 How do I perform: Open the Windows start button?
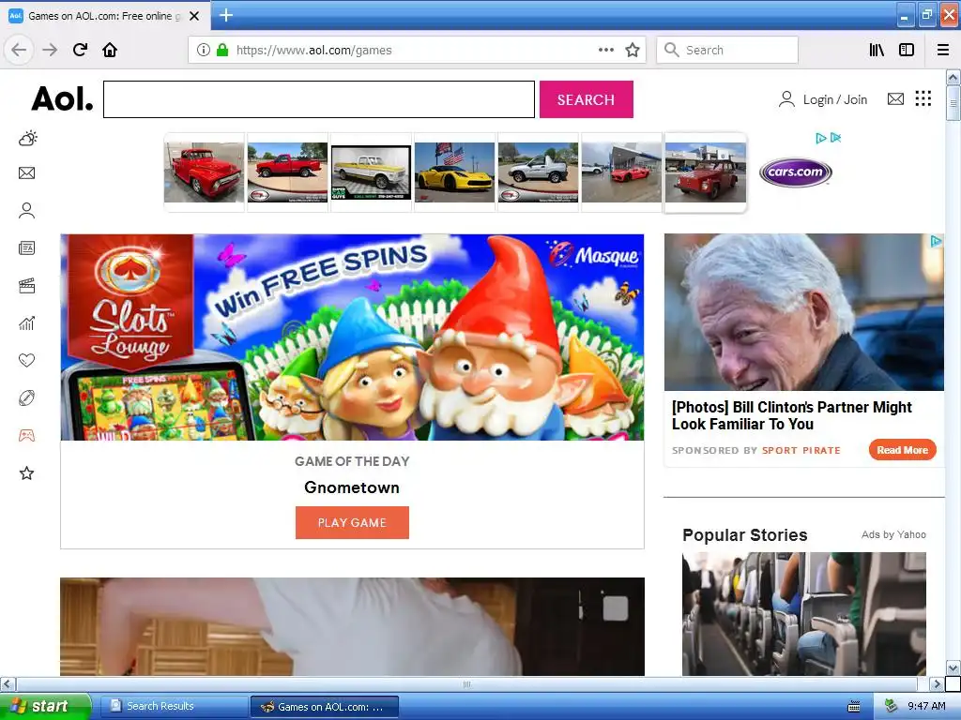click(44, 706)
